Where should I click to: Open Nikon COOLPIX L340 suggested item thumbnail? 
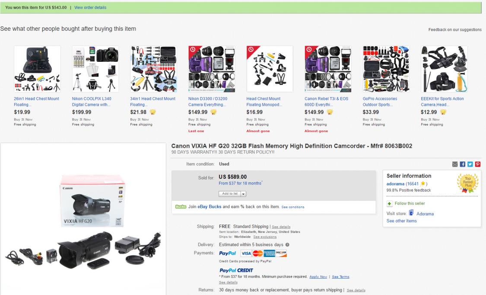tap(95, 69)
